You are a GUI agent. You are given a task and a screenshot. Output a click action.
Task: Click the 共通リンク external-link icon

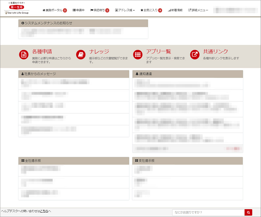point(195,55)
